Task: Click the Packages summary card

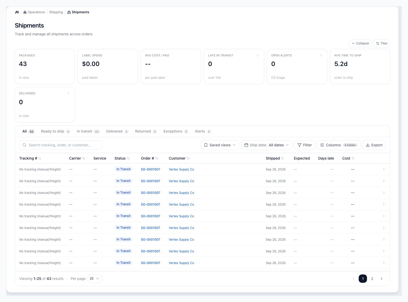Action: click(45, 67)
